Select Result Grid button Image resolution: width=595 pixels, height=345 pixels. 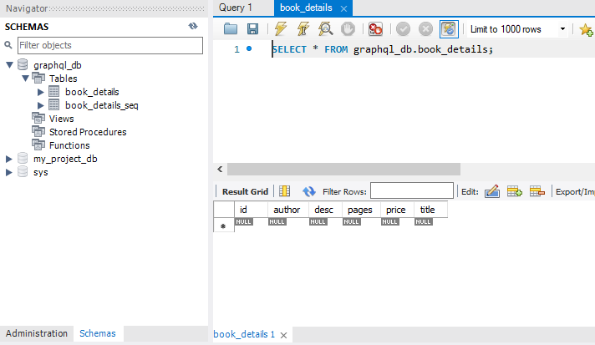click(245, 191)
